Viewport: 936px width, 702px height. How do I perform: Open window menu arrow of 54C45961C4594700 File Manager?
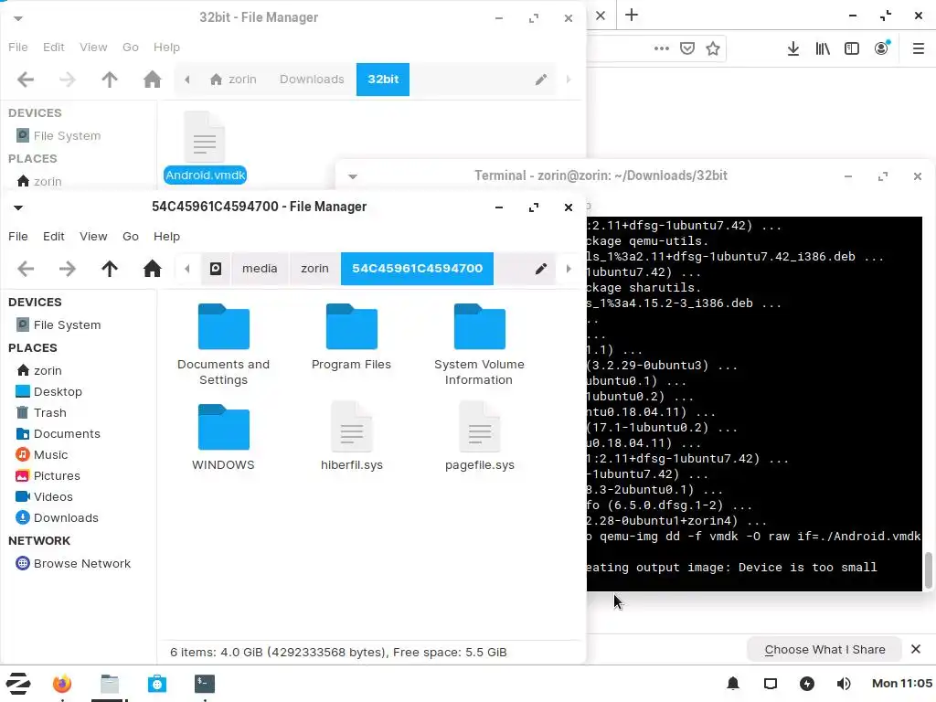[18, 207]
